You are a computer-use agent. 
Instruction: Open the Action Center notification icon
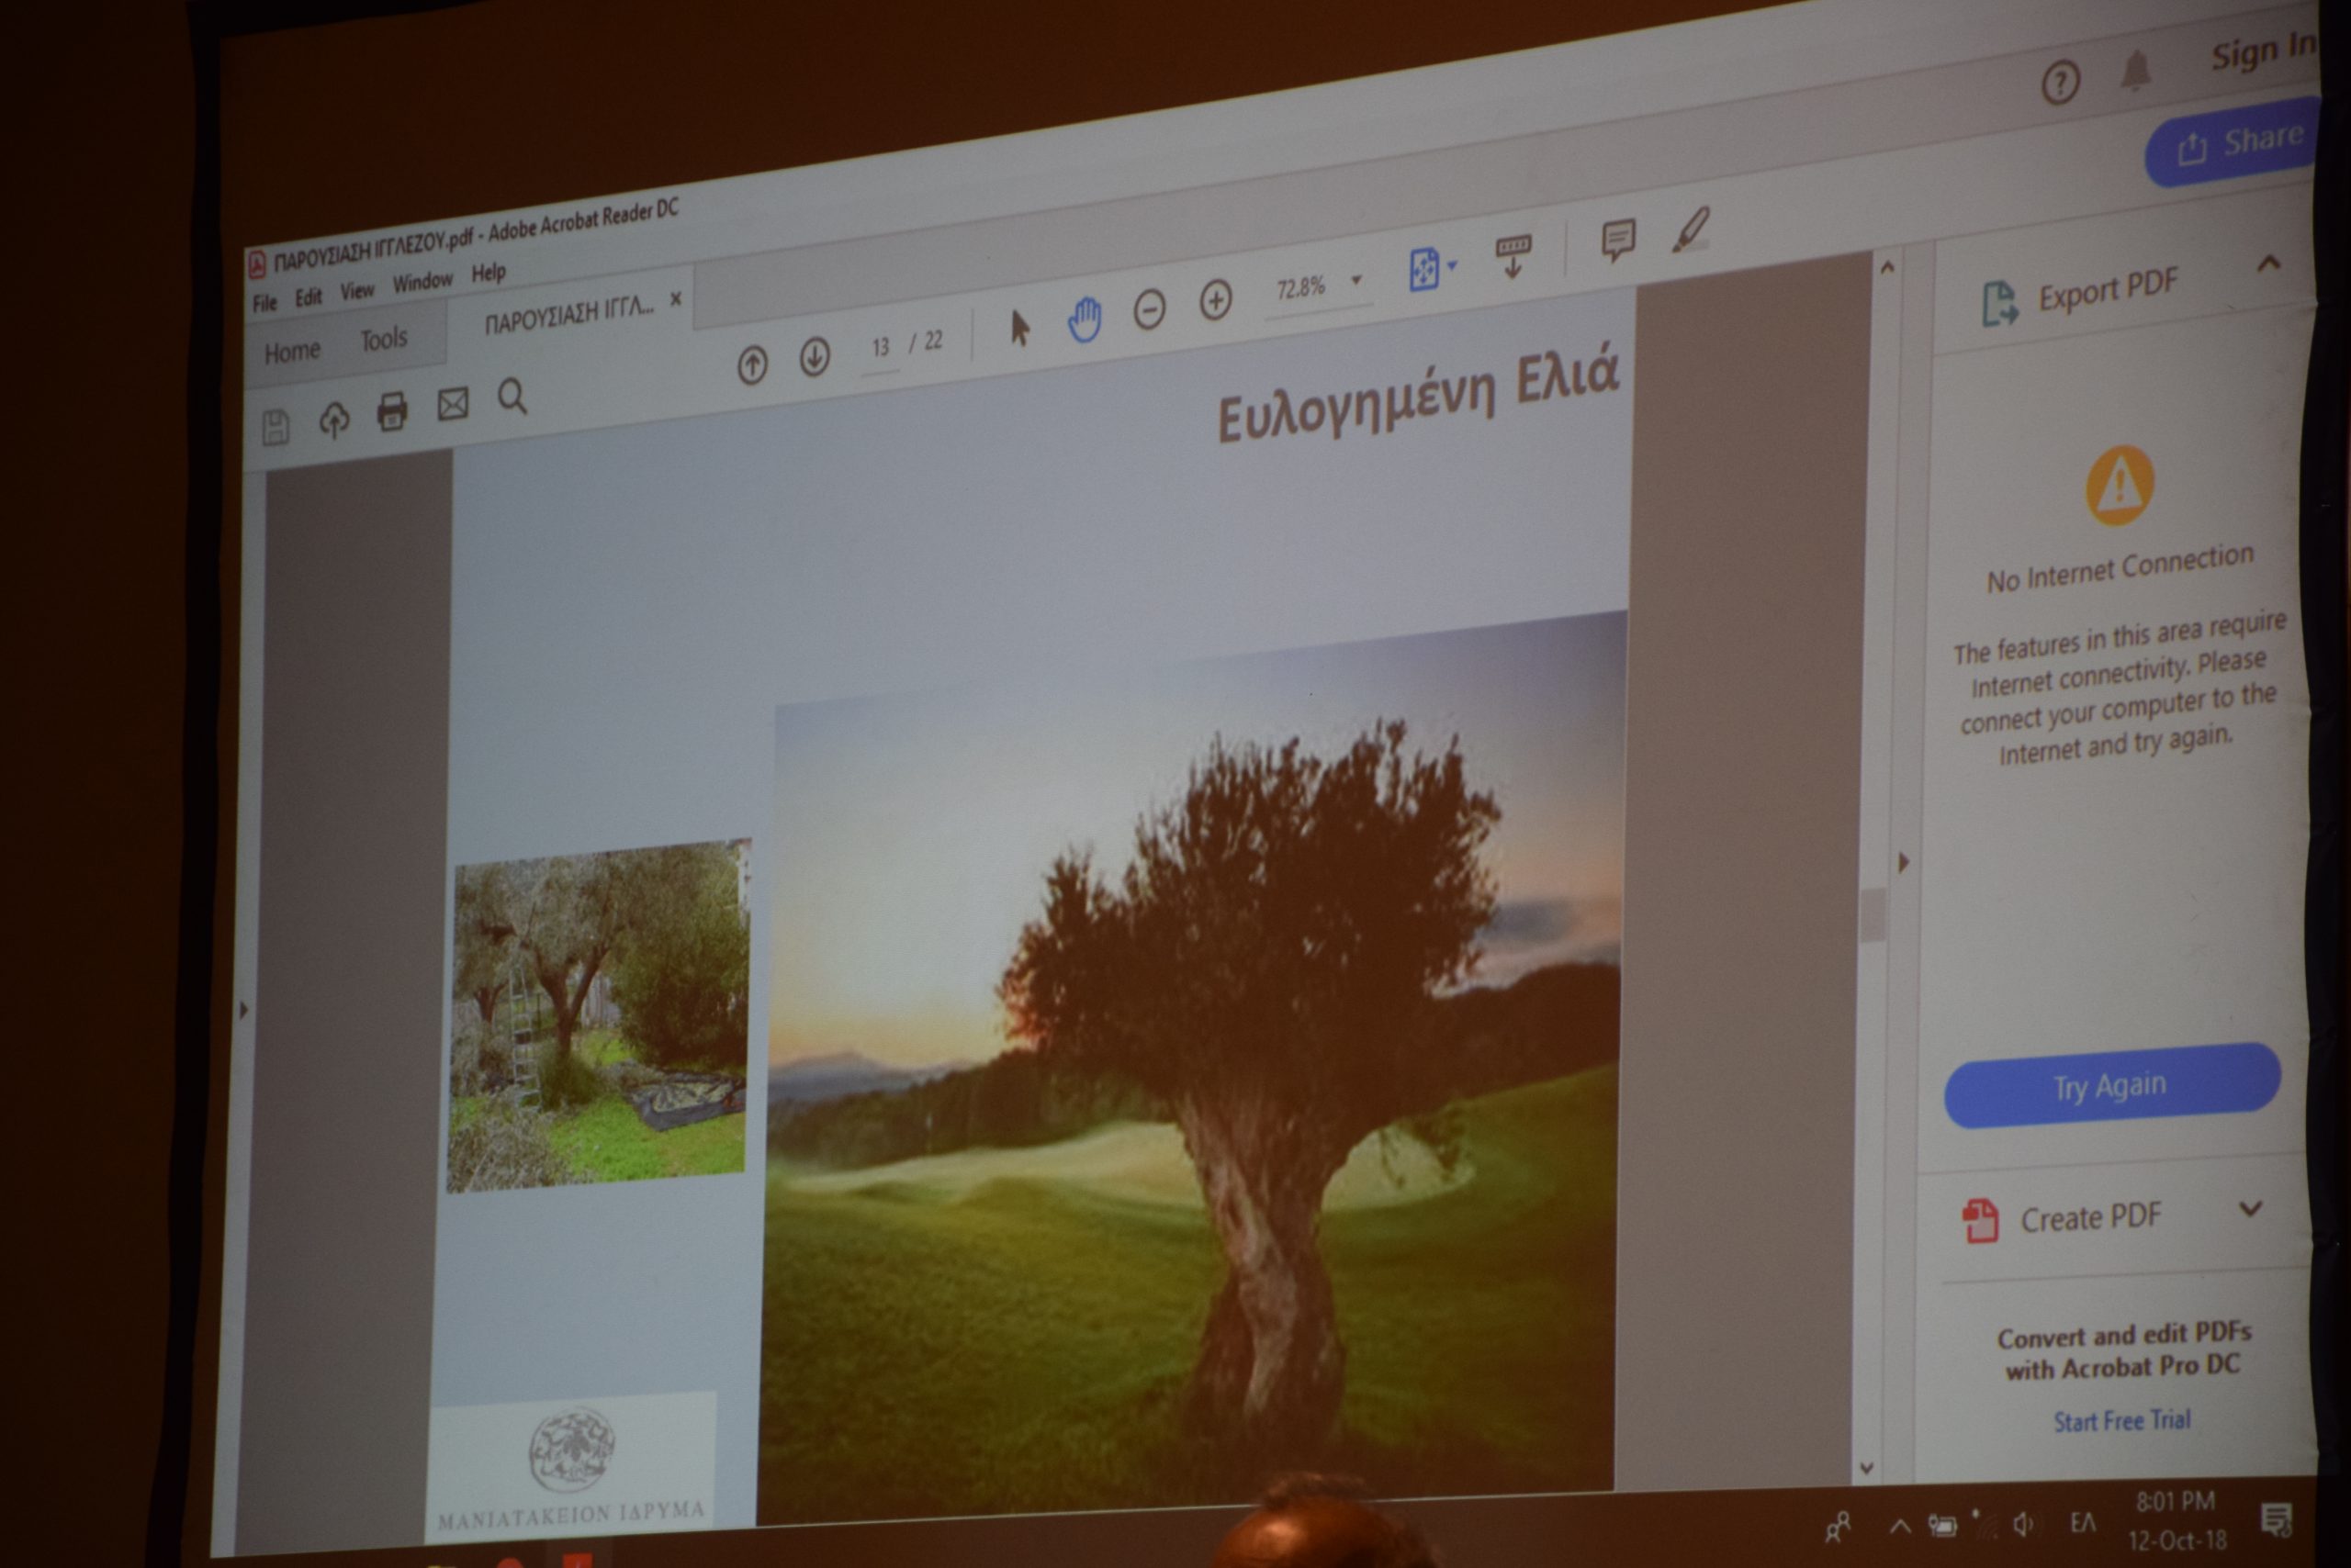click(x=2277, y=1519)
